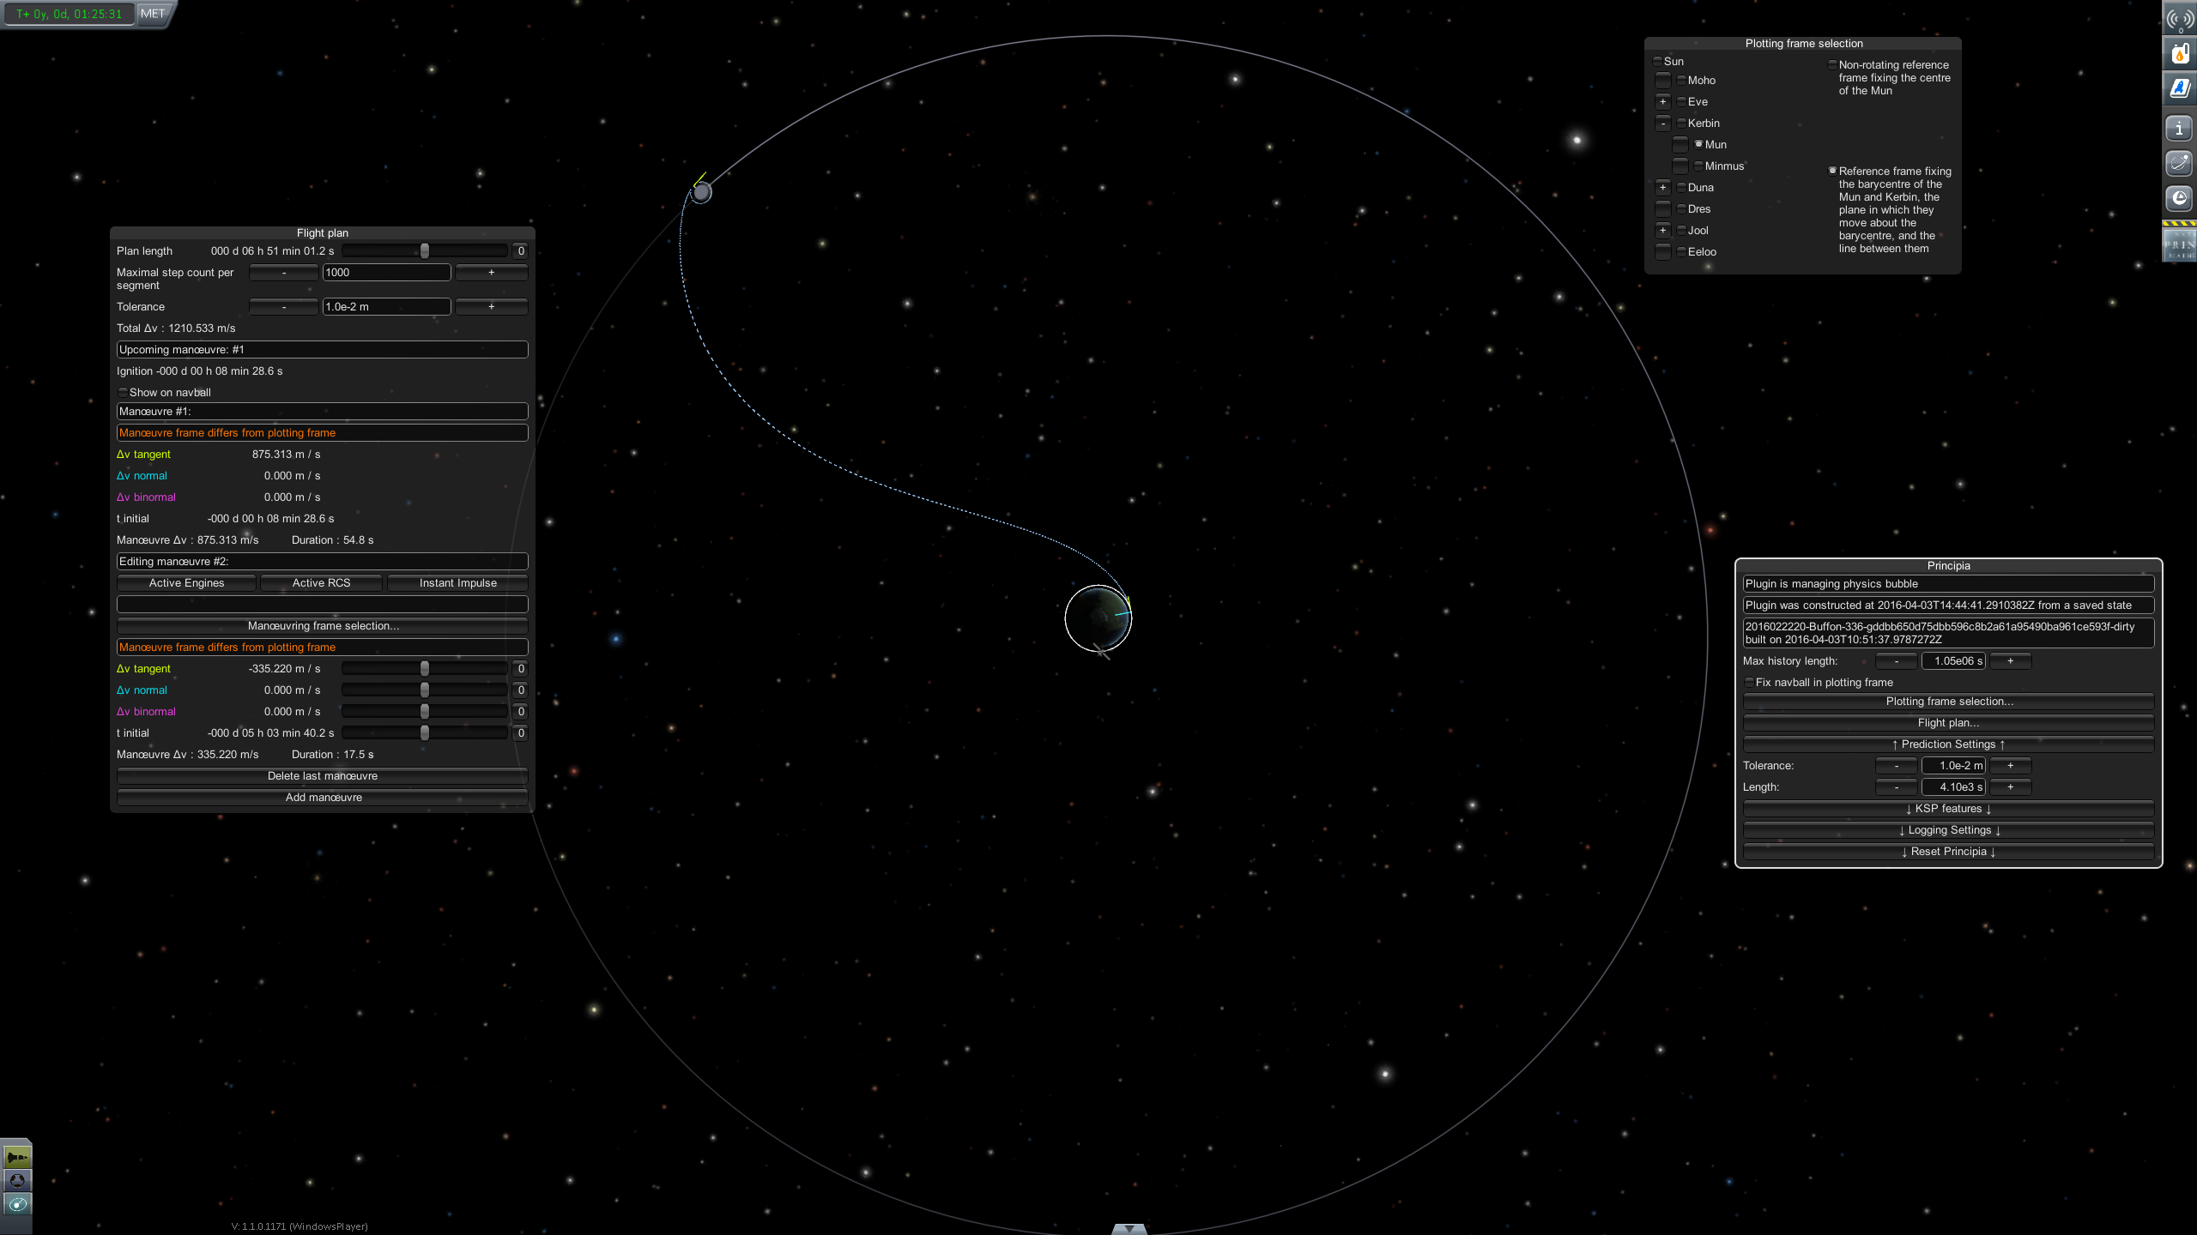Viewport: 2197px width, 1235px height.
Task: Show vessel filter rocket icon bottom left
Action: tap(16, 1158)
